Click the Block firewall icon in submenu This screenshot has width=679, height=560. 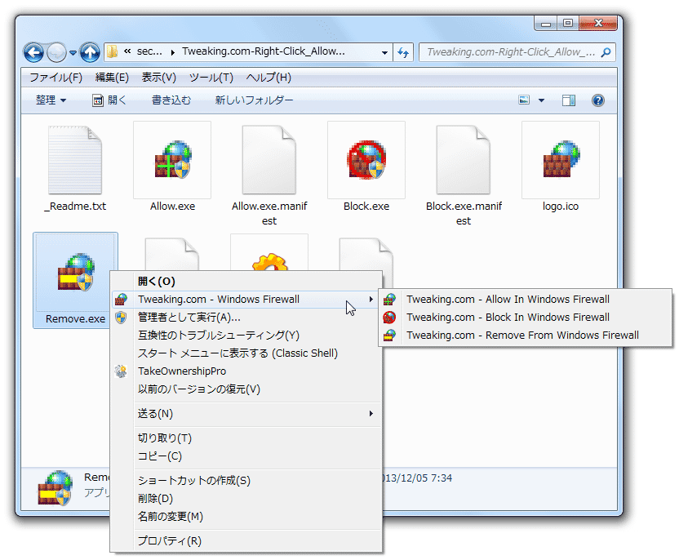point(389,318)
